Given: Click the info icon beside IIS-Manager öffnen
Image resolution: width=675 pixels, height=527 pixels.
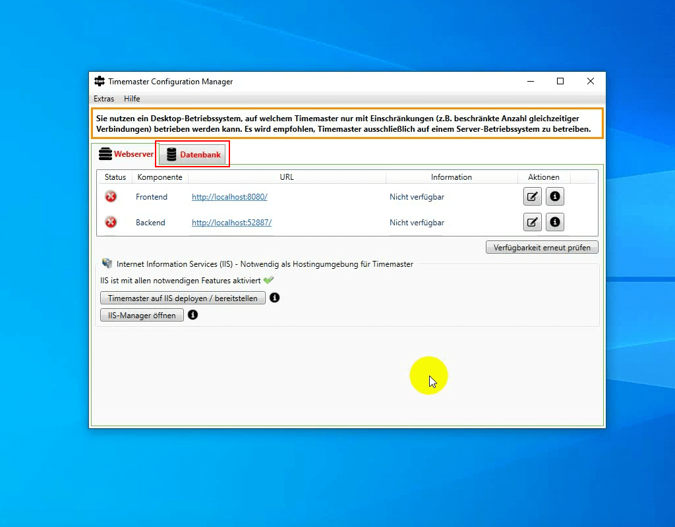Looking at the screenshot, I should [192, 315].
